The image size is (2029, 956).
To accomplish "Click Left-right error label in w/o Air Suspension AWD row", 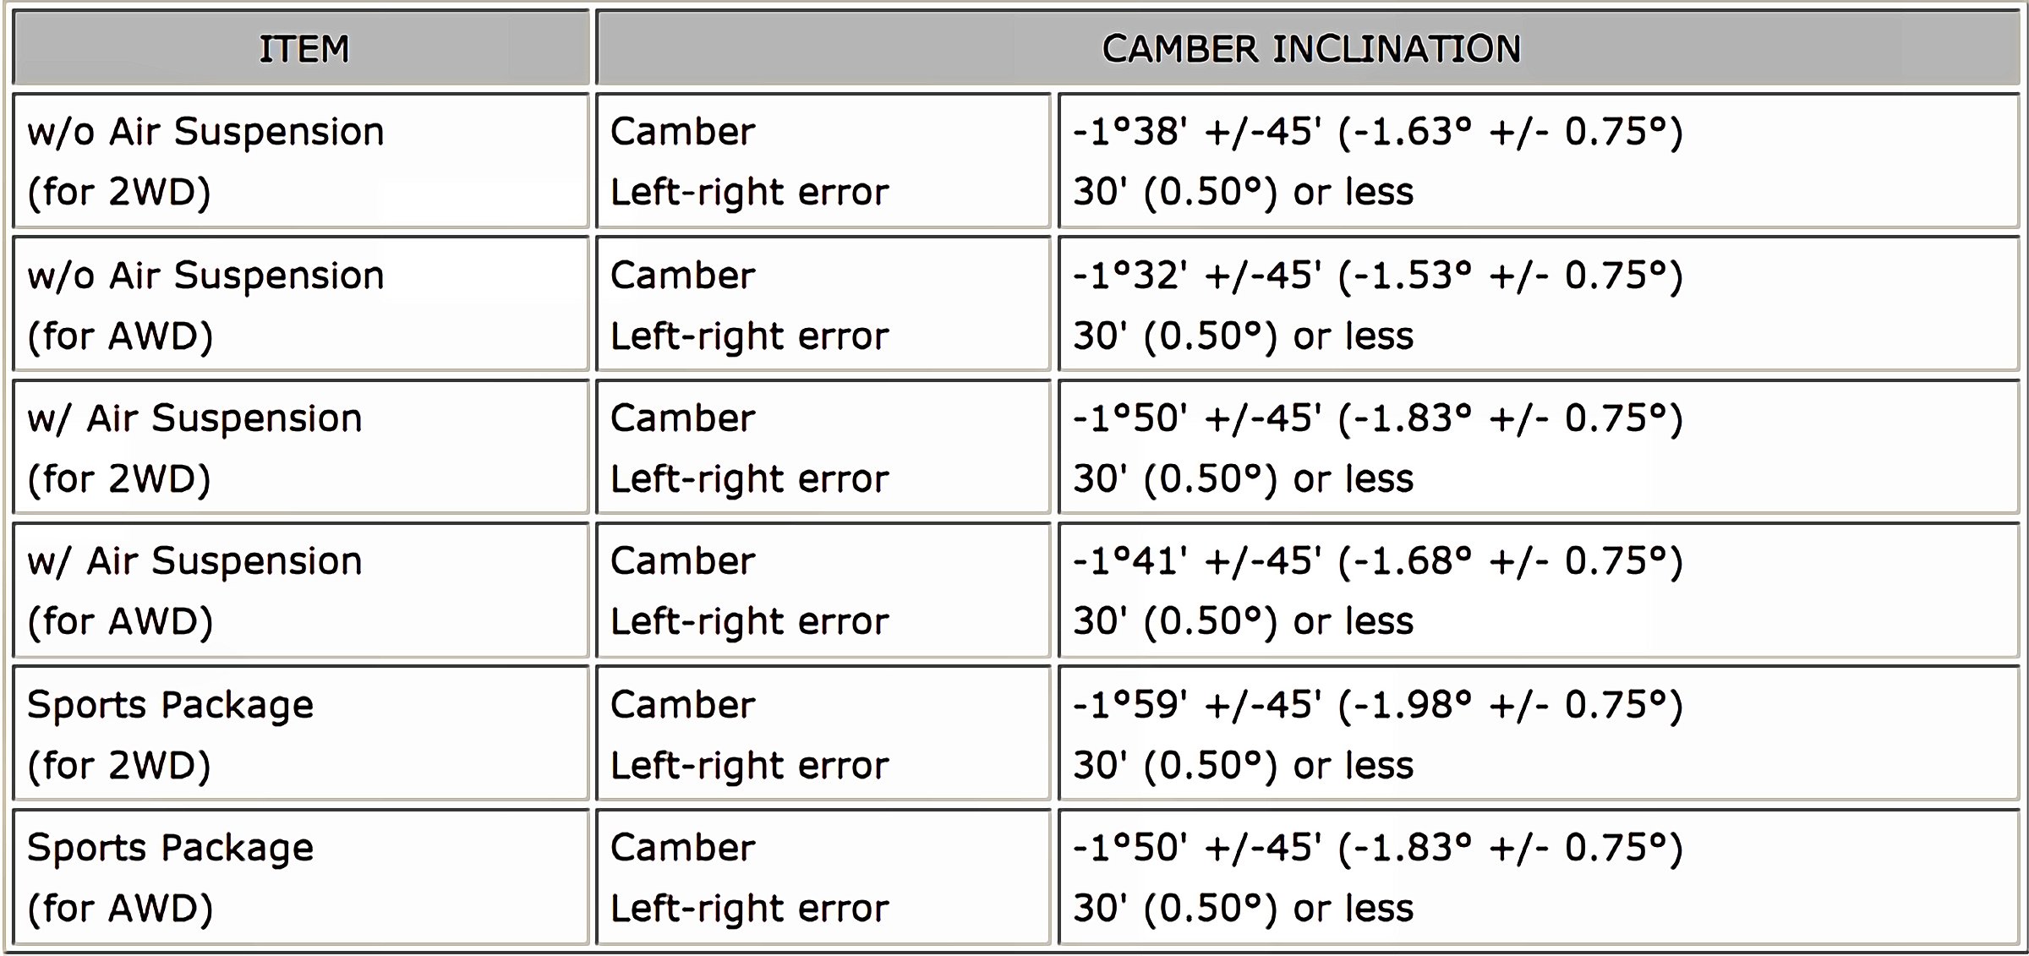I will tap(749, 336).
